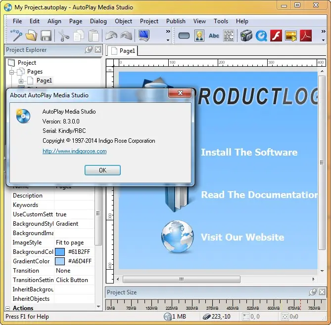Click the Redo arrow icon
This screenshot has width=331, height=325.
[126, 36]
